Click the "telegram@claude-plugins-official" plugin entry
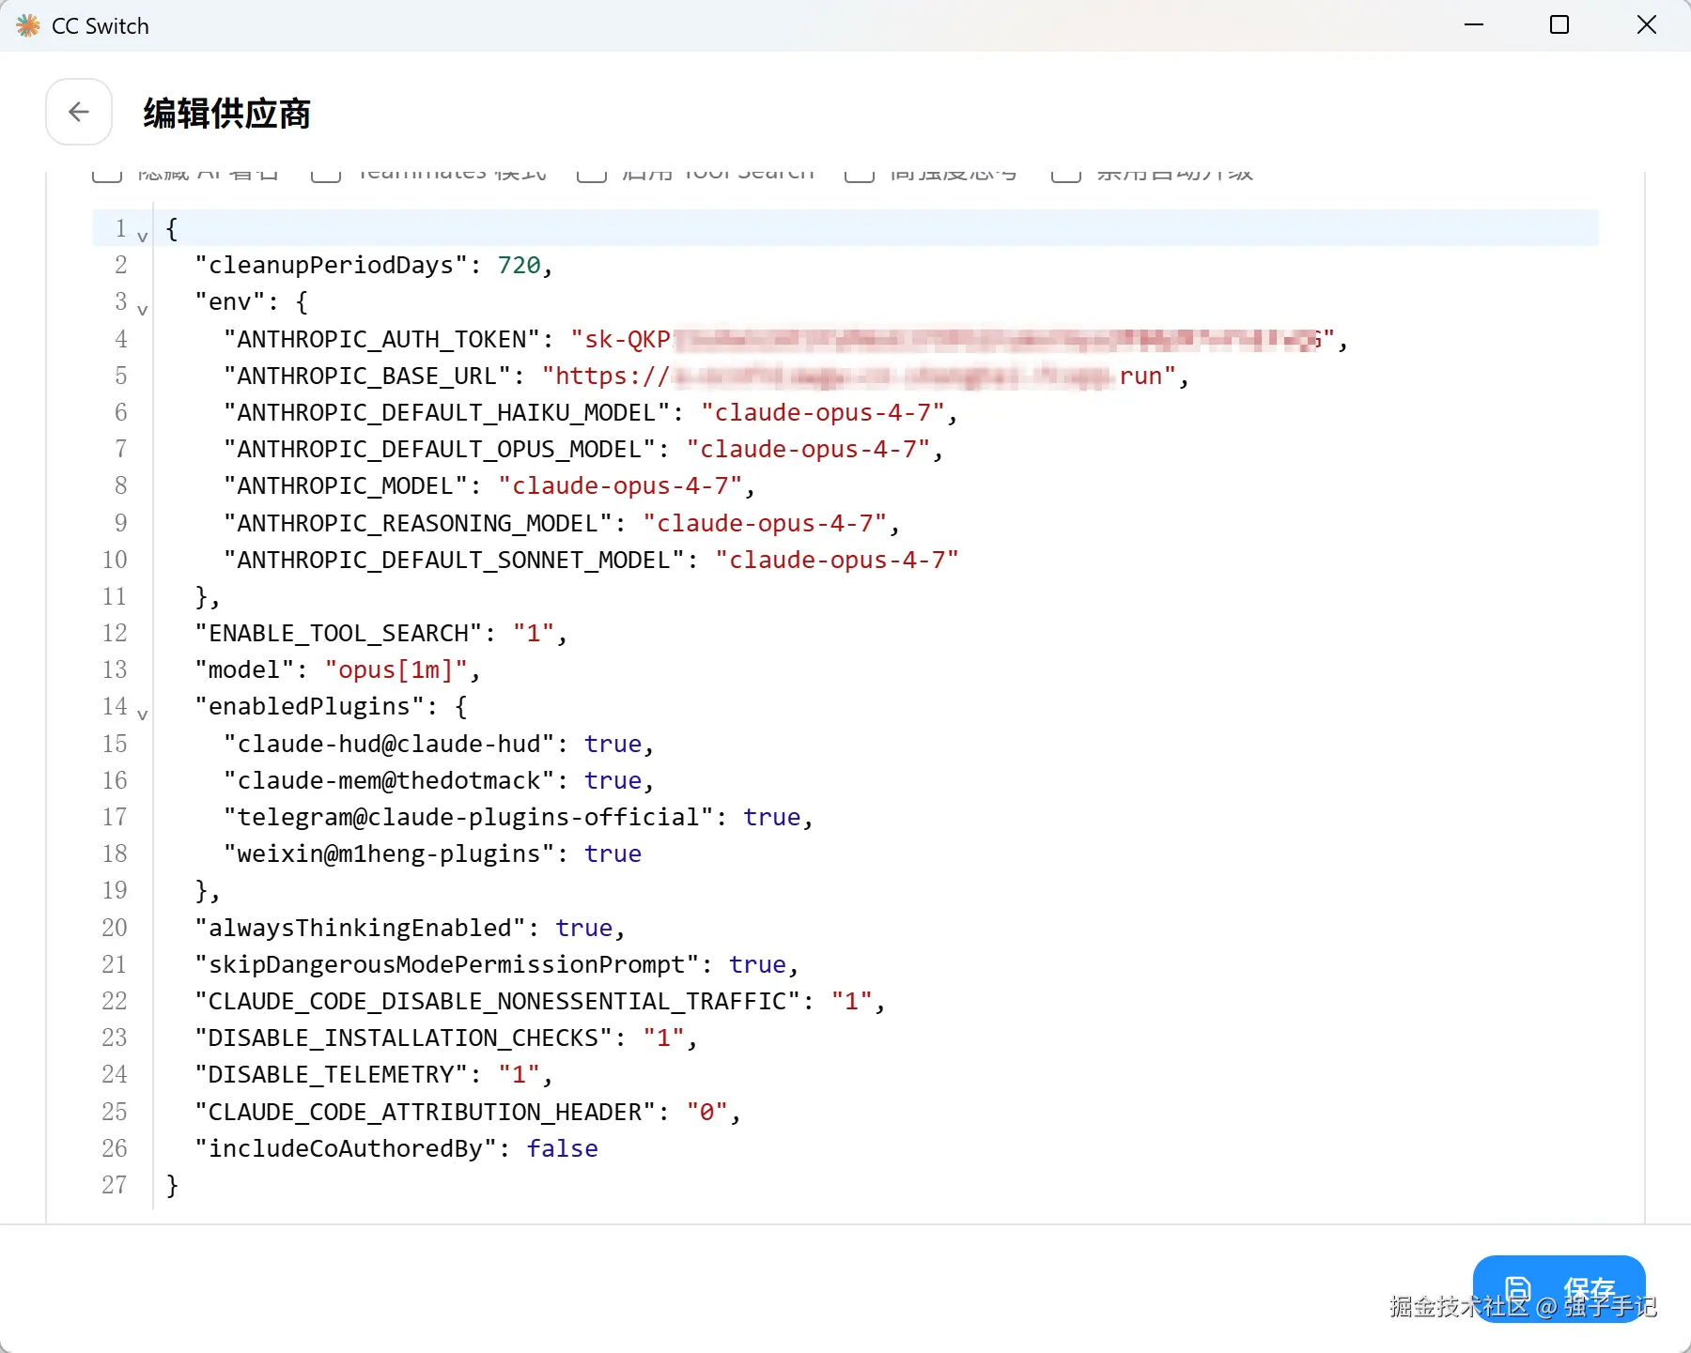 click(x=468, y=818)
